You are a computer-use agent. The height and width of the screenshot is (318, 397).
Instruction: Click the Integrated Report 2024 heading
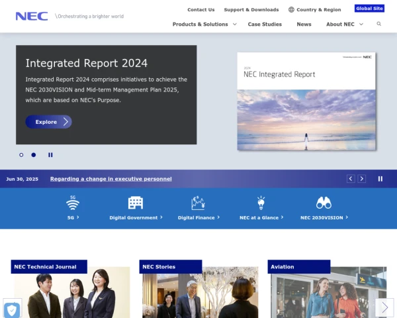(x=86, y=63)
